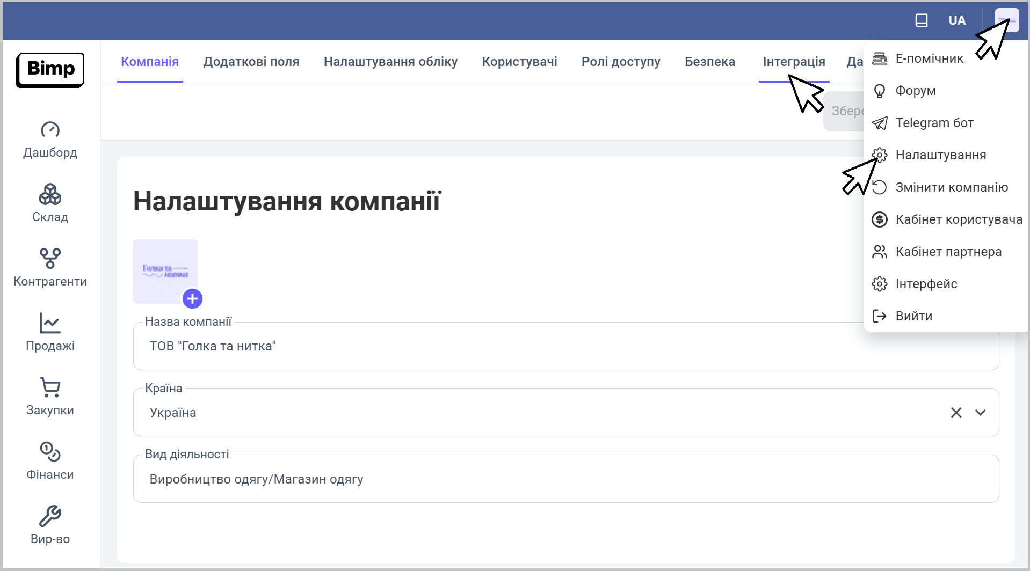Open the Продажі sales section
This screenshot has width=1030, height=571.
coord(50,323)
